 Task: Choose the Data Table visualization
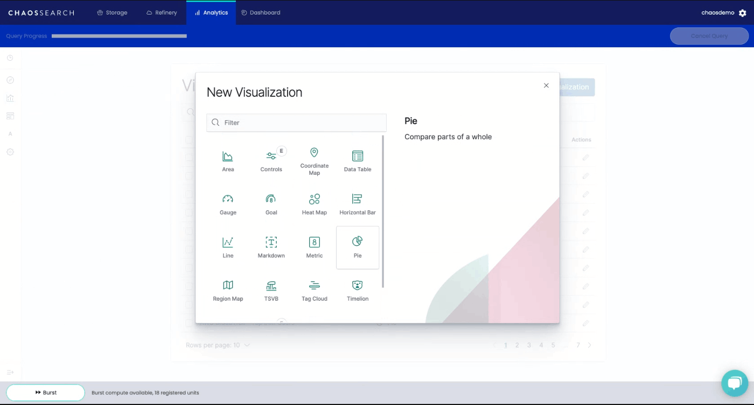coord(357,159)
